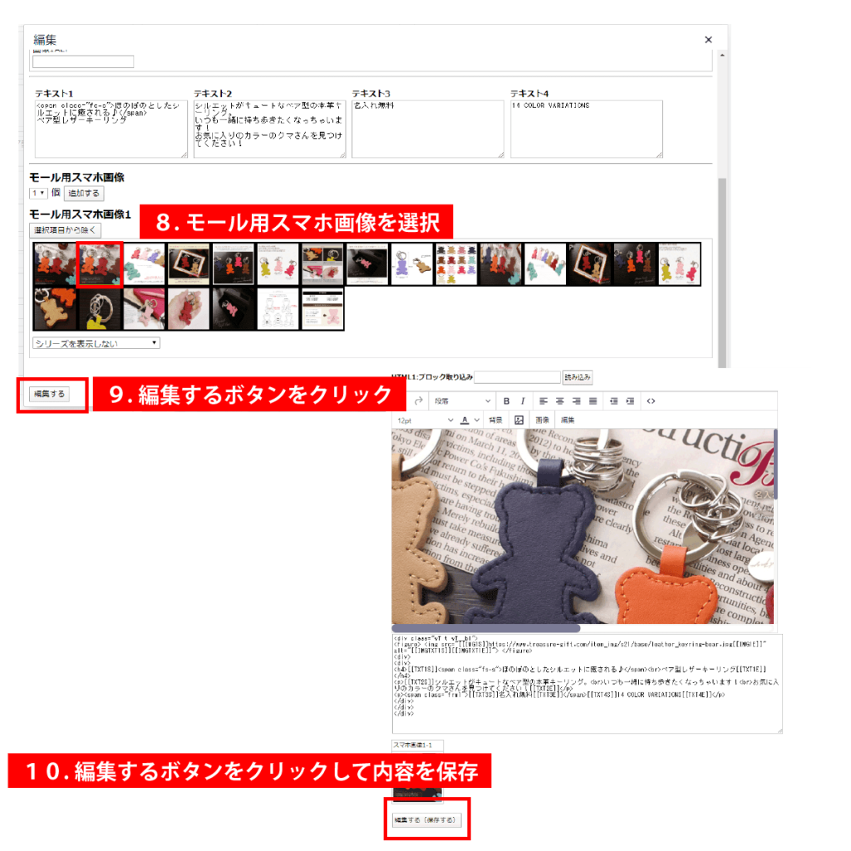Center align text in the editor
The image size is (851, 851).
click(560, 401)
